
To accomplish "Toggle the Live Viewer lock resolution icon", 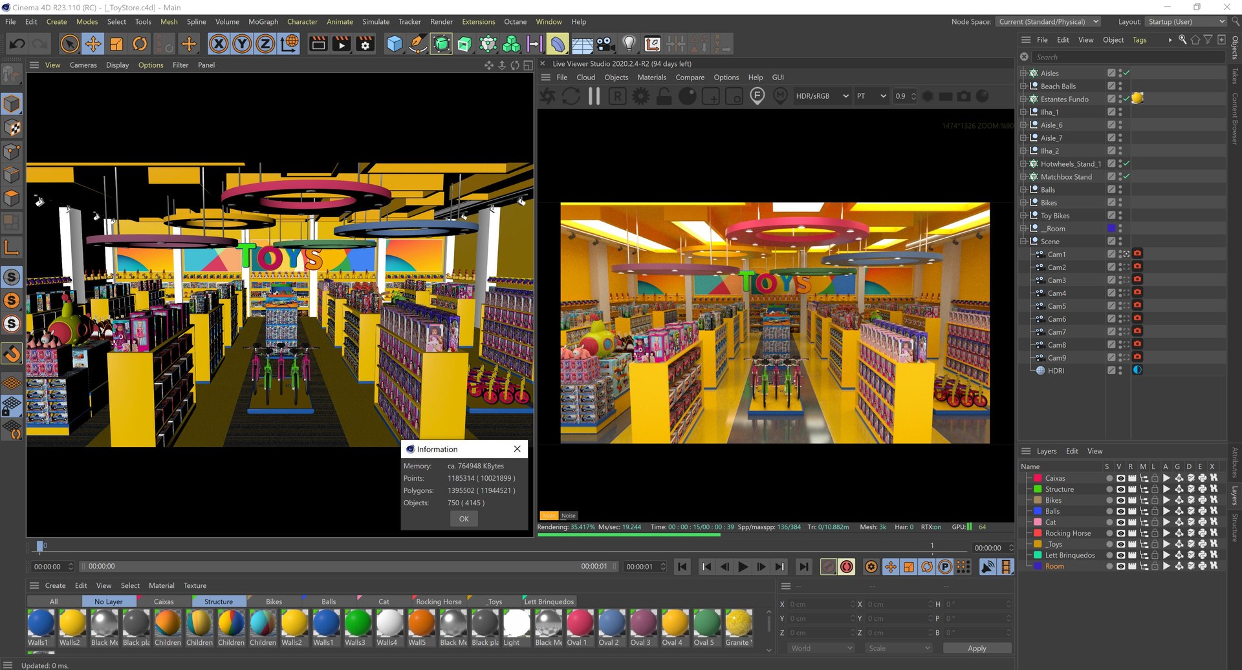I will coord(664,96).
